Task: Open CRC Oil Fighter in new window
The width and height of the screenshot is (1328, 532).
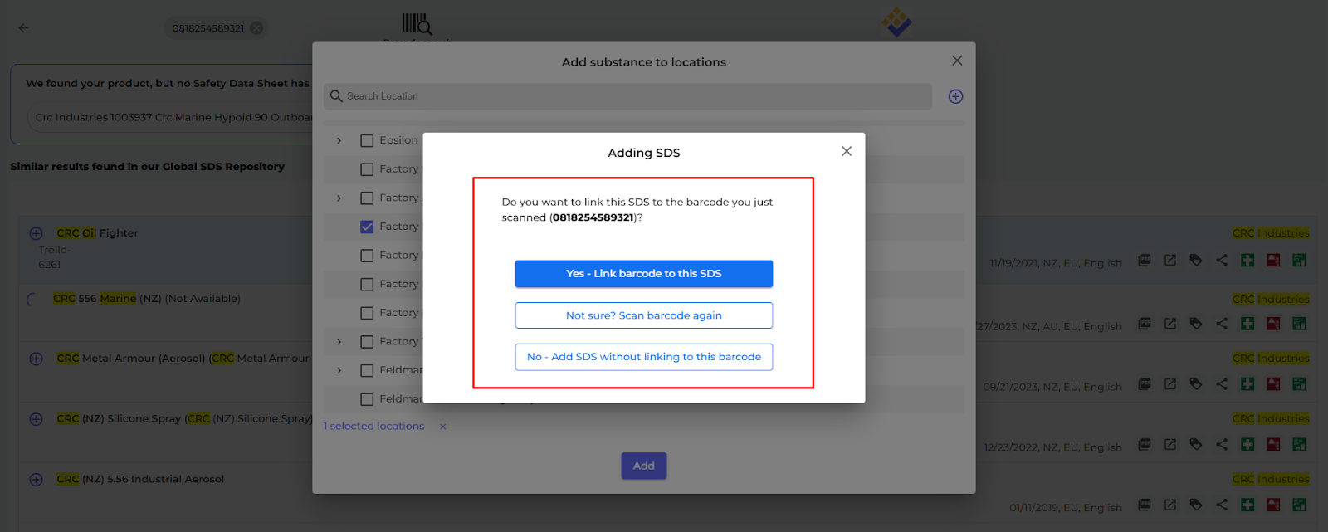Action: 1169,261
